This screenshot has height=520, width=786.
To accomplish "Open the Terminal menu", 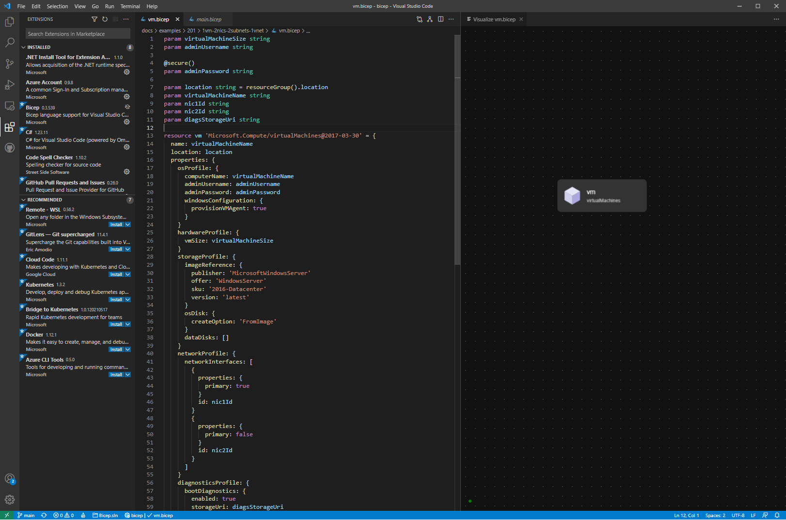I will [x=130, y=6].
